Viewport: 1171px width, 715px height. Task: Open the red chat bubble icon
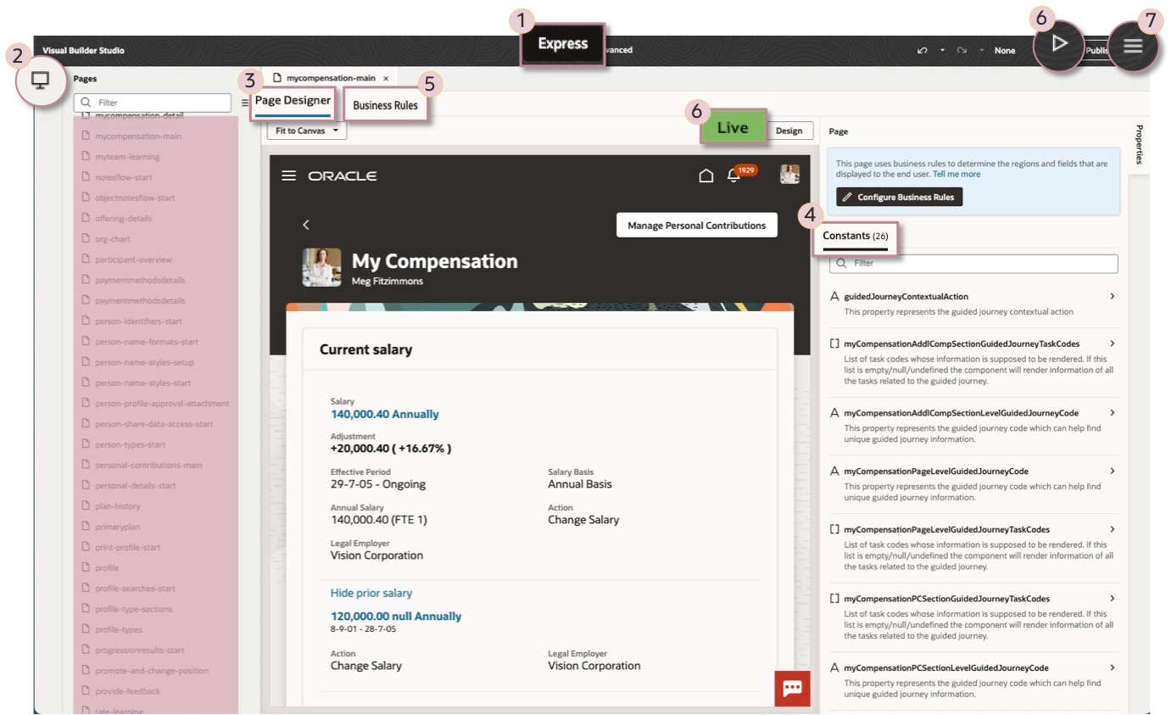tap(793, 688)
